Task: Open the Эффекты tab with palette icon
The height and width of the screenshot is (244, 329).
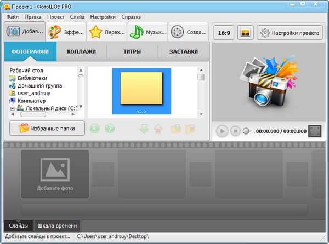Action: pos(65,32)
